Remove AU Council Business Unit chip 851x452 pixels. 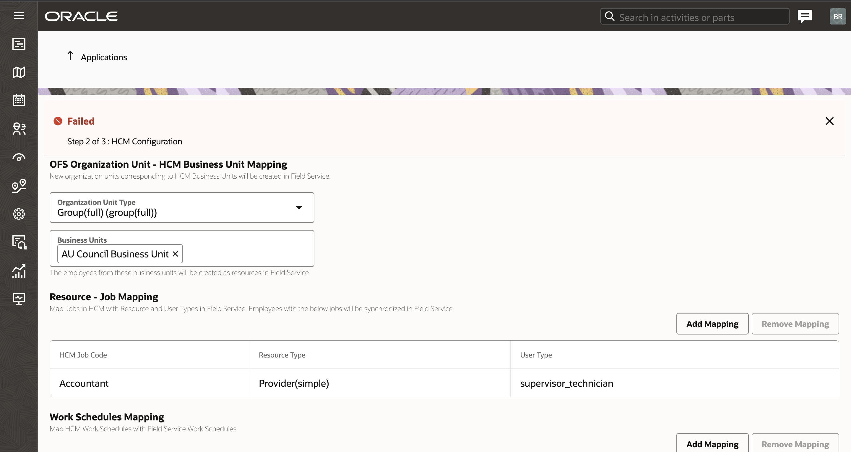click(x=176, y=254)
